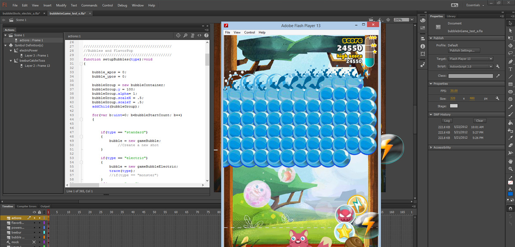Click the Stage color swatch

(x=453, y=106)
